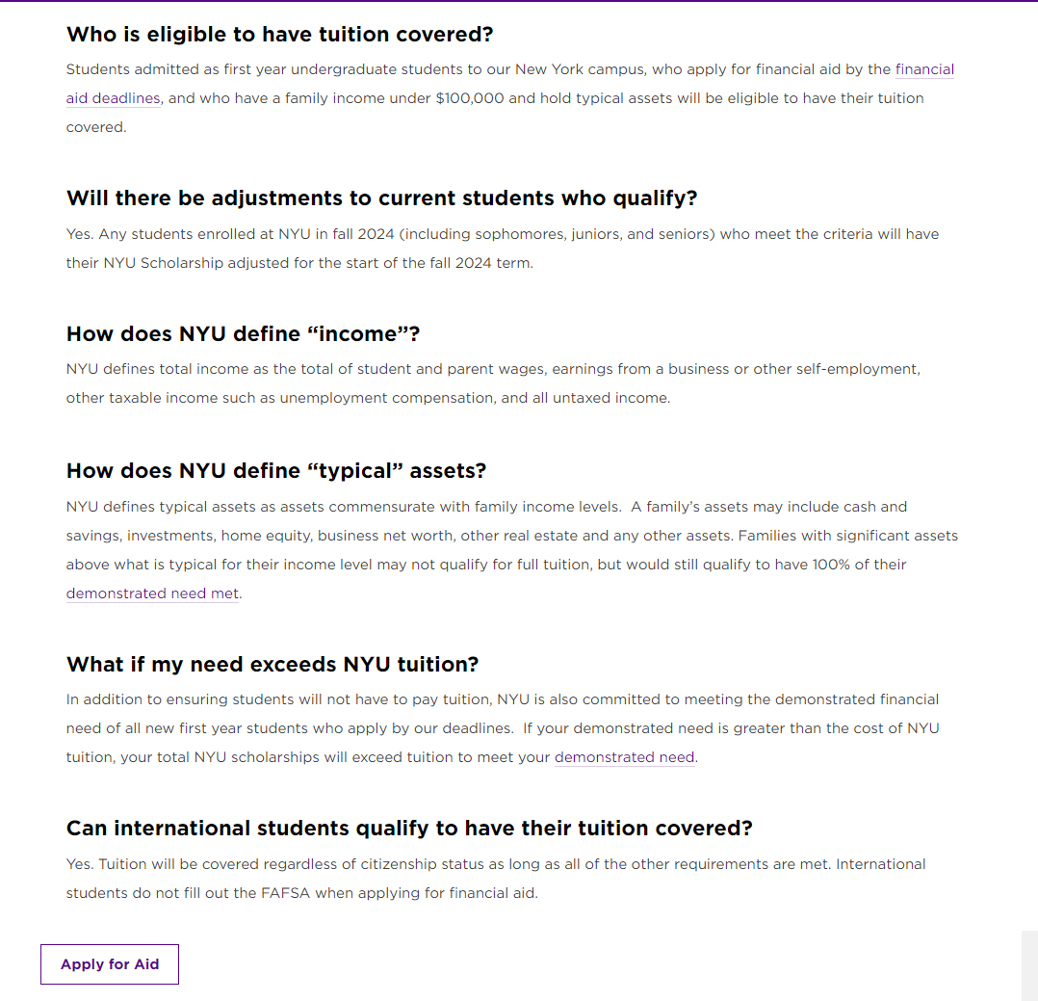Select the paragraph mentioning fall 2024 sophomores
This screenshot has width=1038, height=1001.
tap(501, 233)
